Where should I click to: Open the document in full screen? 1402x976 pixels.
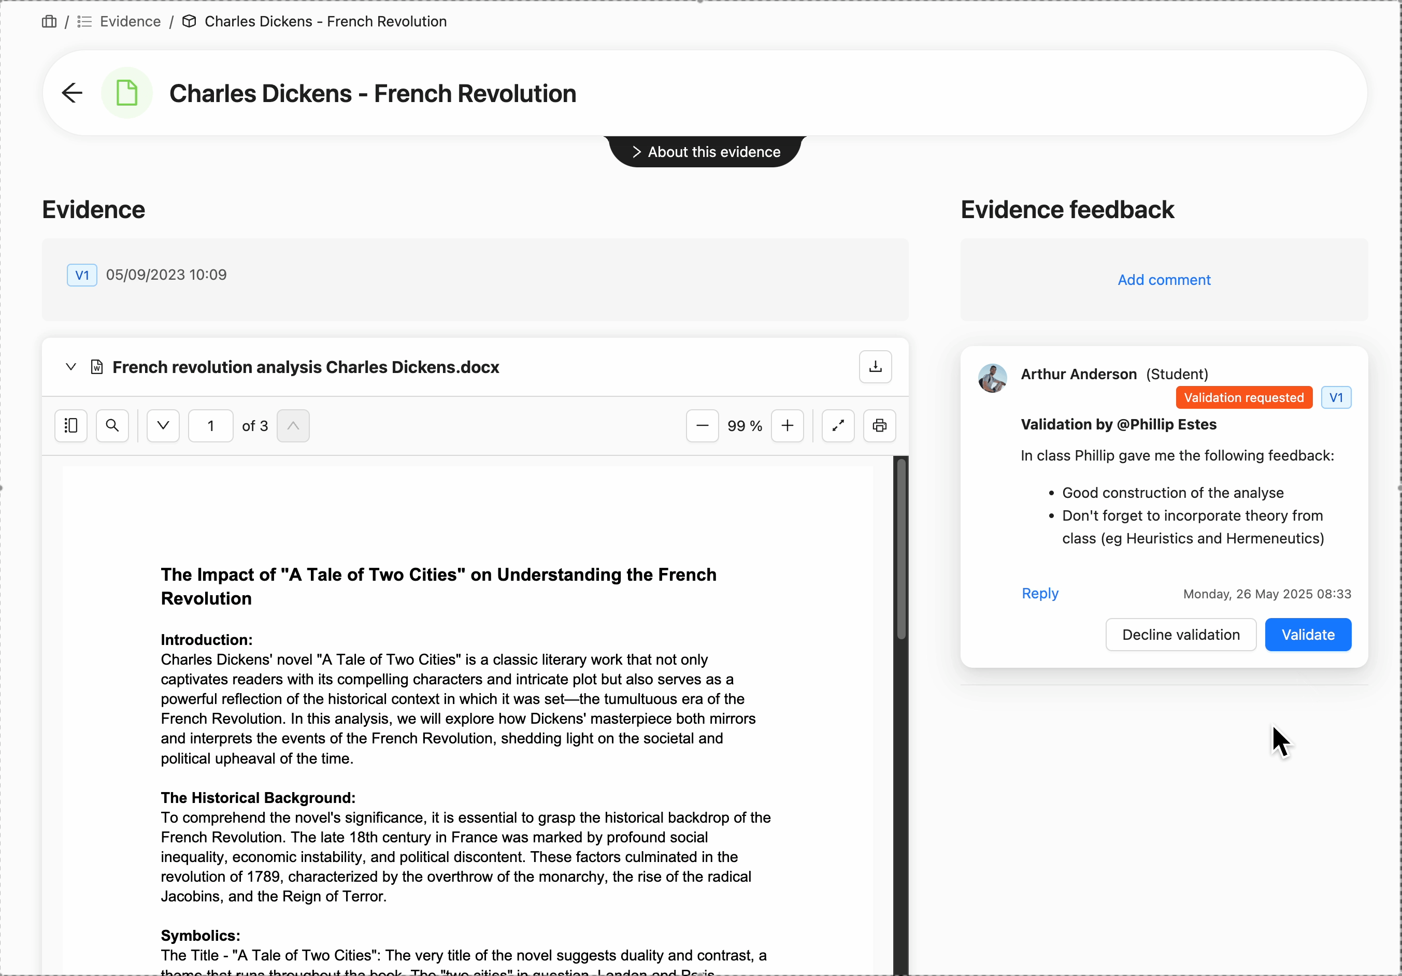838,425
